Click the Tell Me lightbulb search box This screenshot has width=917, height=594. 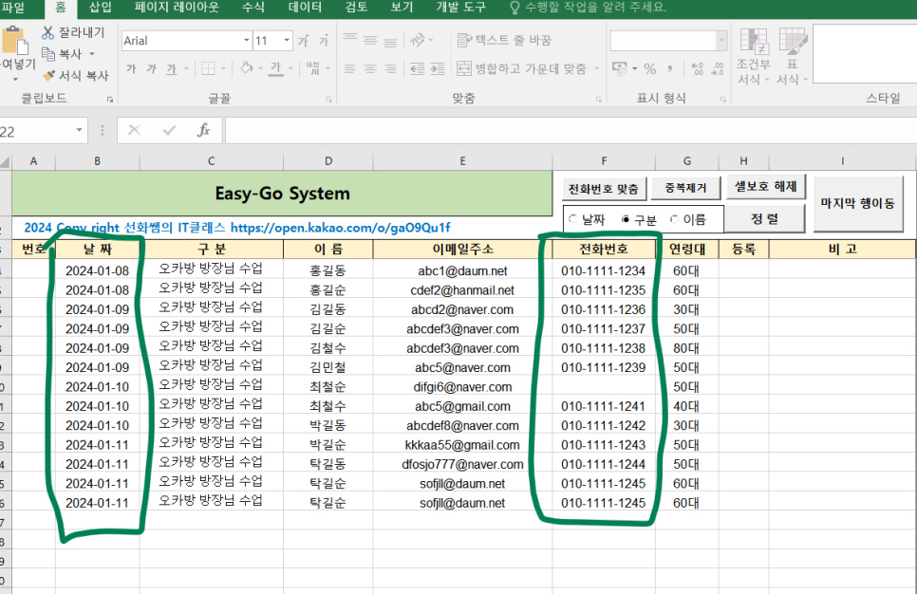(x=588, y=8)
